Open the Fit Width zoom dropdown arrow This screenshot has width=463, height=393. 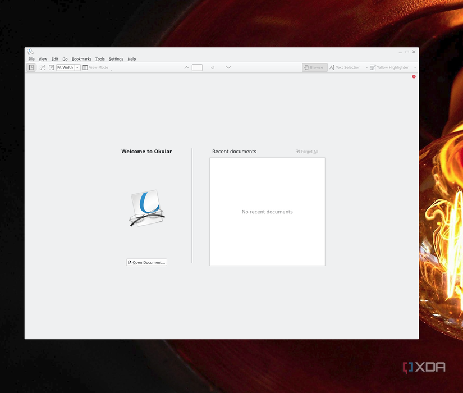77,68
